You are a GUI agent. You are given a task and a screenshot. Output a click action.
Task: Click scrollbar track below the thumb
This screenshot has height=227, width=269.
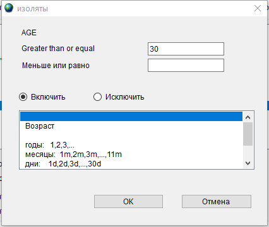(248, 152)
